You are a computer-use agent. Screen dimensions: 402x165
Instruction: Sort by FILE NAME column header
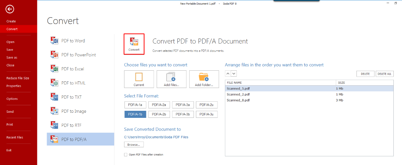click(x=280, y=82)
